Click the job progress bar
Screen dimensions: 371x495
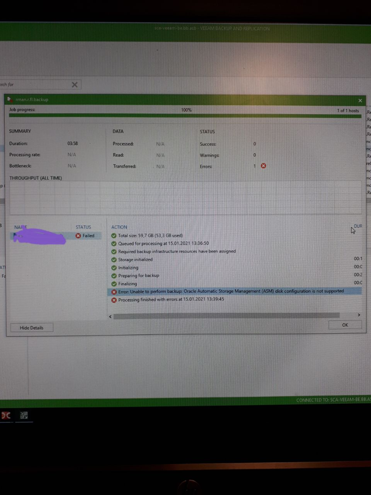[x=185, y=116]
